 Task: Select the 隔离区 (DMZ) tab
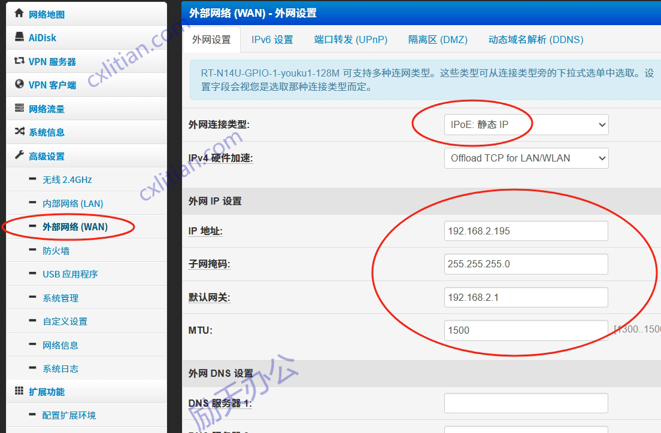point(438,39)
